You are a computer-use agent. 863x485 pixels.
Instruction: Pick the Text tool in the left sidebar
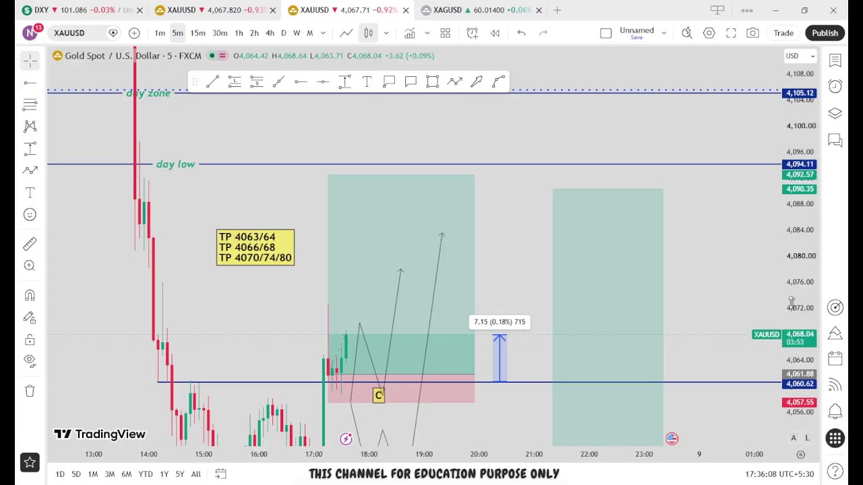click(x=30, y=193)
